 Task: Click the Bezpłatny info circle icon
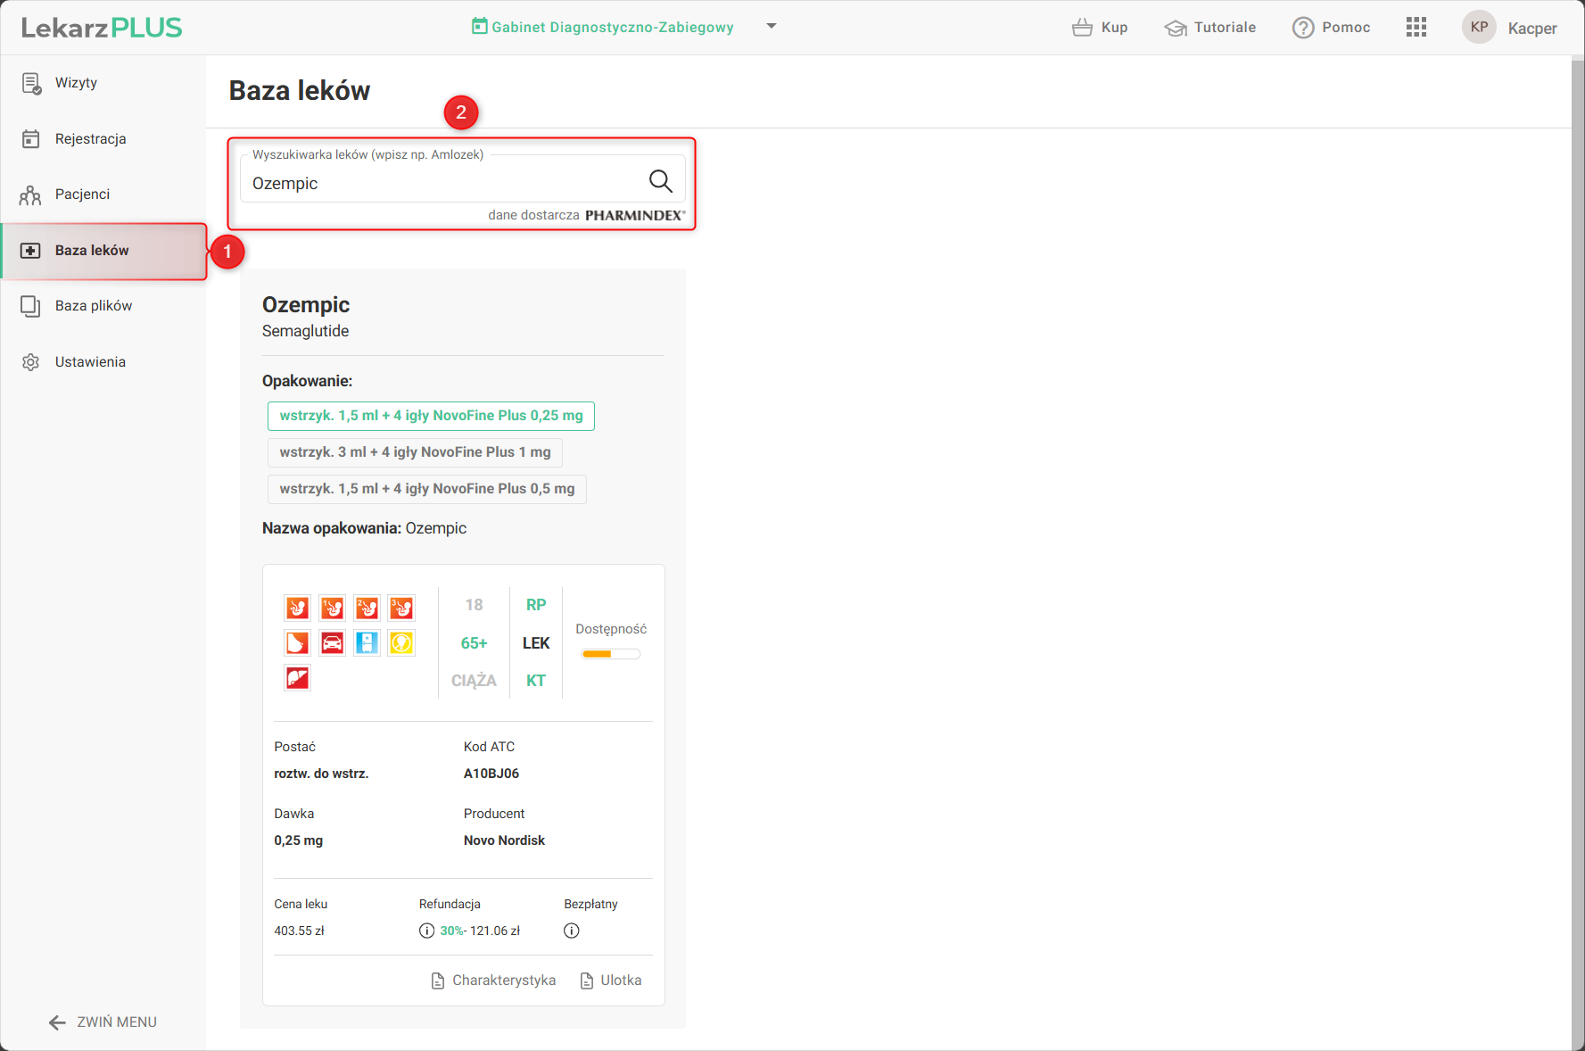(572, 931)
